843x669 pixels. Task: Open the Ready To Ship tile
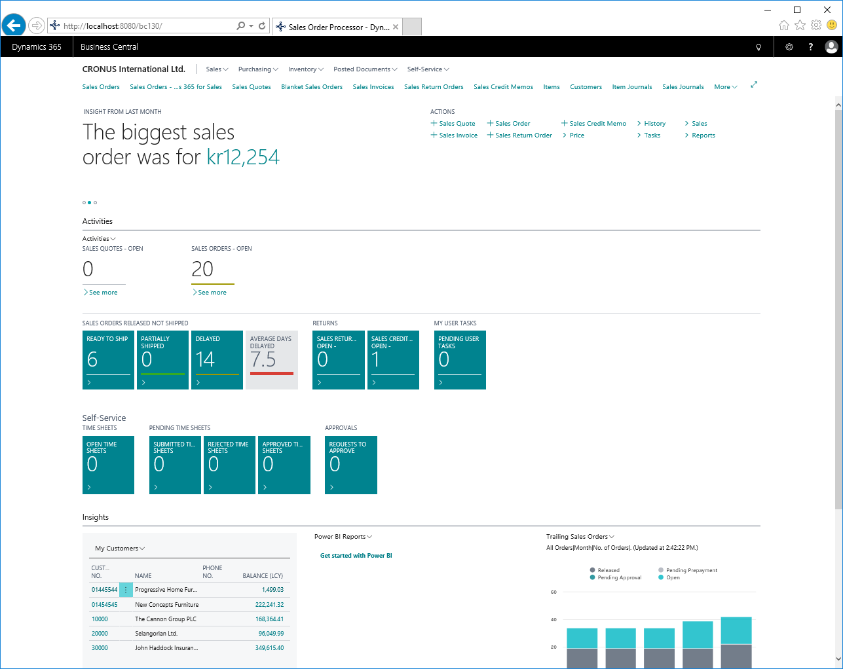coord(108,360)
